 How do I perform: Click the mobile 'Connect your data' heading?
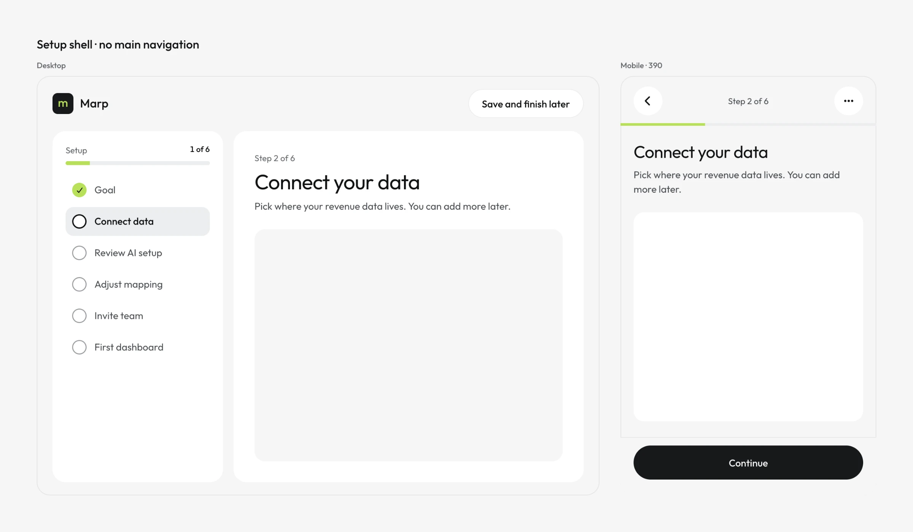pos(700,152)
